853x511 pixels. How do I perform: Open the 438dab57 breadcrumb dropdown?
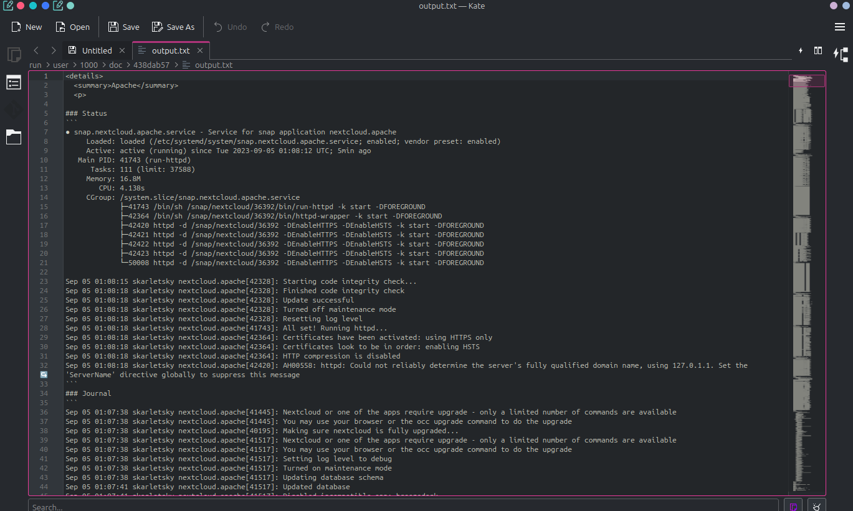click(x=151, y=65)
